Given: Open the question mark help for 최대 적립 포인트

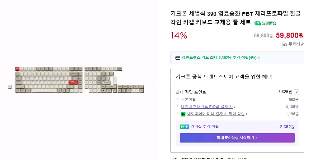Looking at the screenshot, I should 297,92.
